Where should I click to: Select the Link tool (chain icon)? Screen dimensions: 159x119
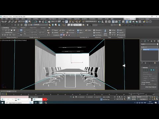pos(10,22)
